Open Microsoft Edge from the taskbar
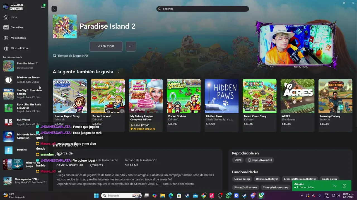357x200 pixels. 171,196
